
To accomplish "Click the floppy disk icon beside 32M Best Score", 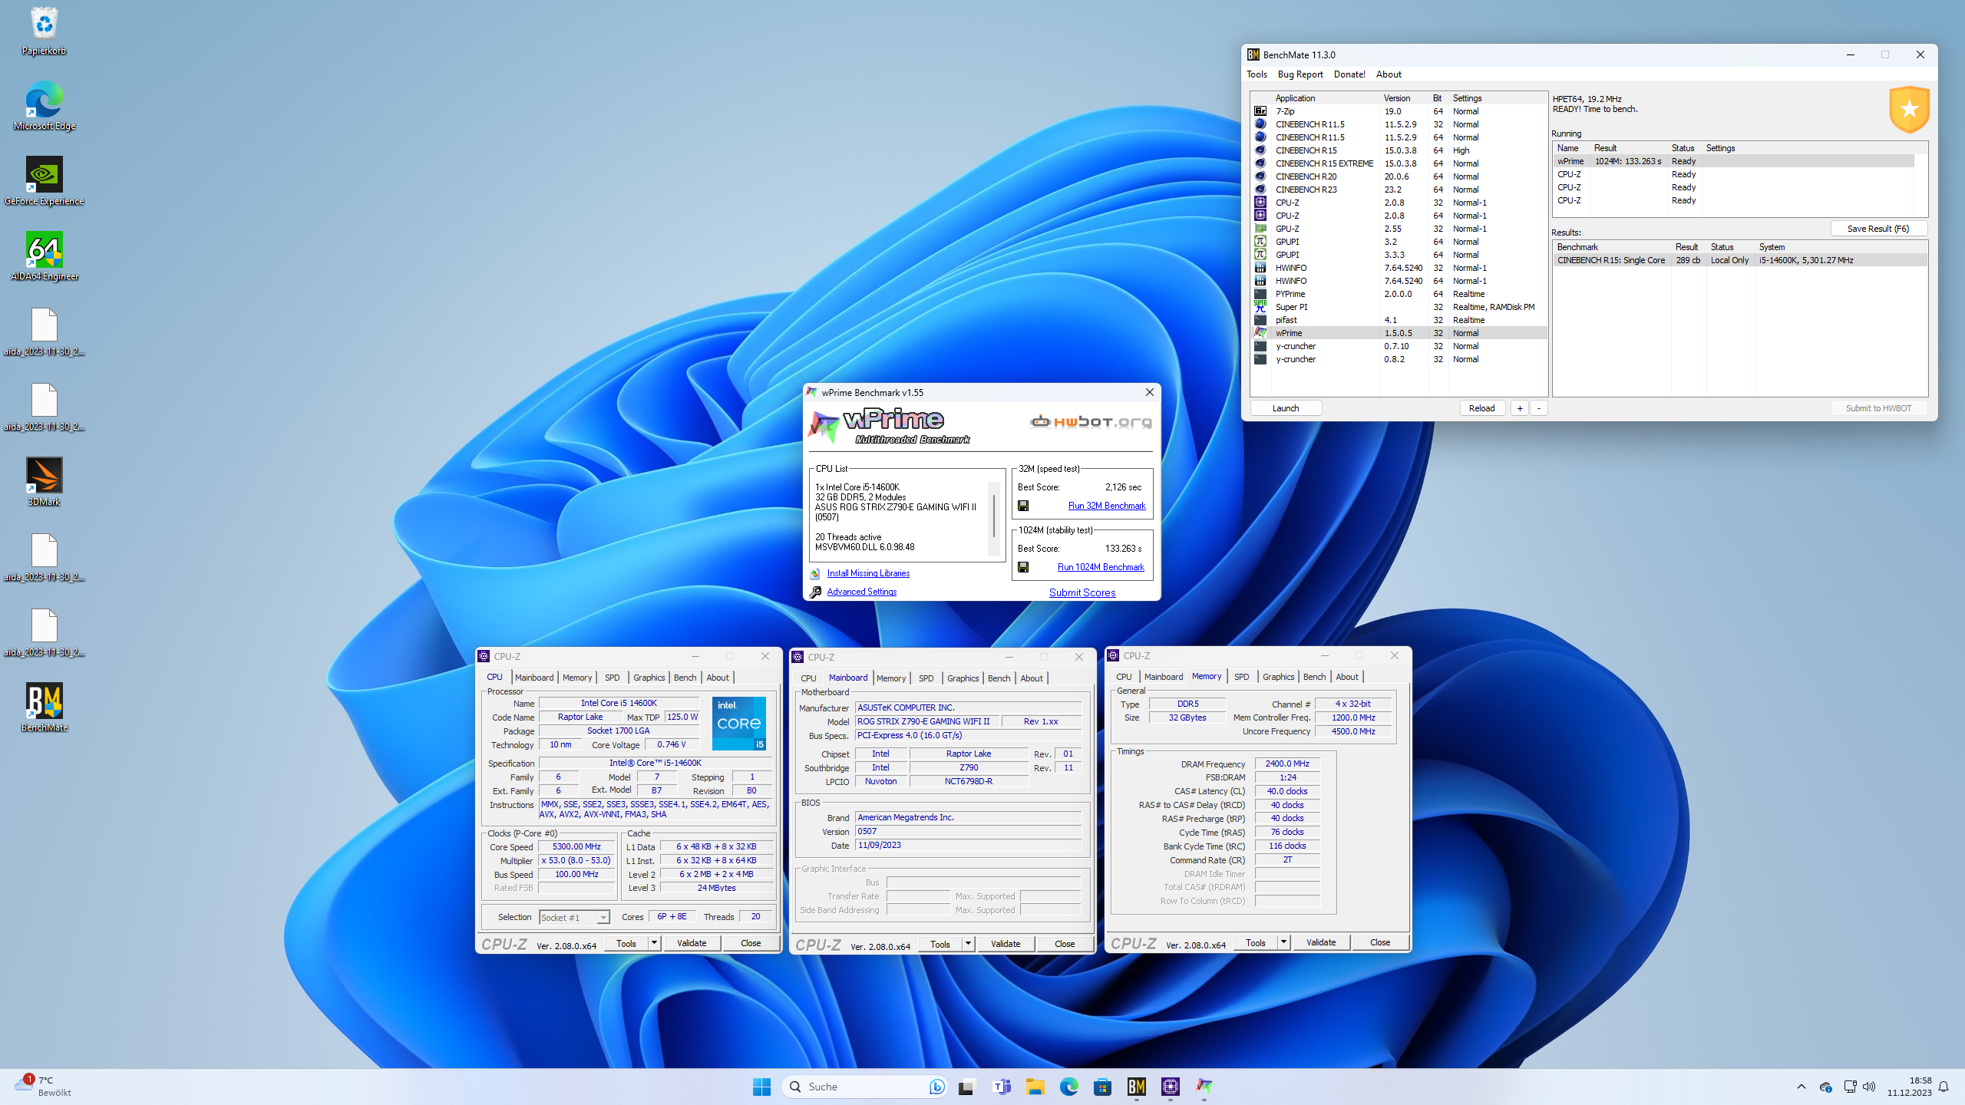I will (x=1023, y=505).
